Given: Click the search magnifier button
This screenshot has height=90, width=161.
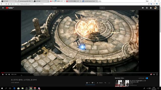Looking at the screenshot, I should 102,8.
